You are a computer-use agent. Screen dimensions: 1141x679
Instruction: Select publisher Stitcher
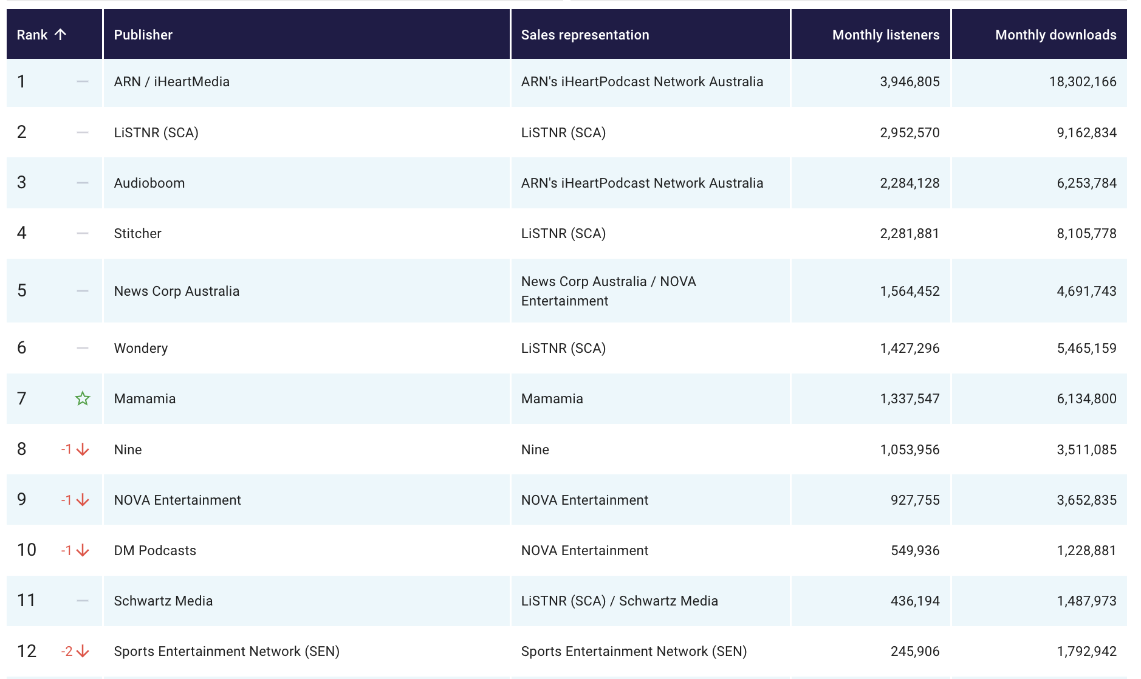pyautogui.click(x=138, y=233)
